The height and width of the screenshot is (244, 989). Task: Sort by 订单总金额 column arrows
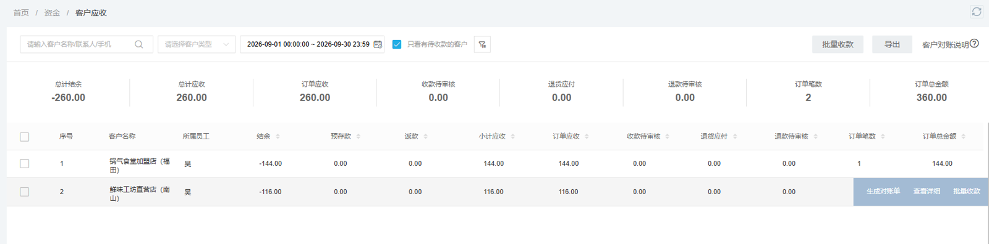coord(963,136)
